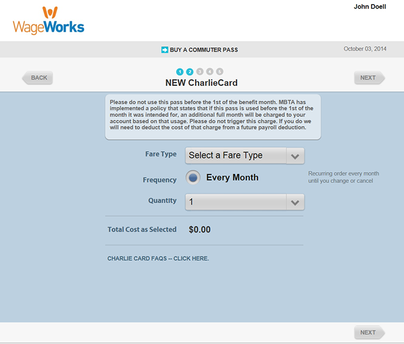Click the bottom NEXT button
The height and width of the screenshot is (344, 404).
tap(369, 332)
